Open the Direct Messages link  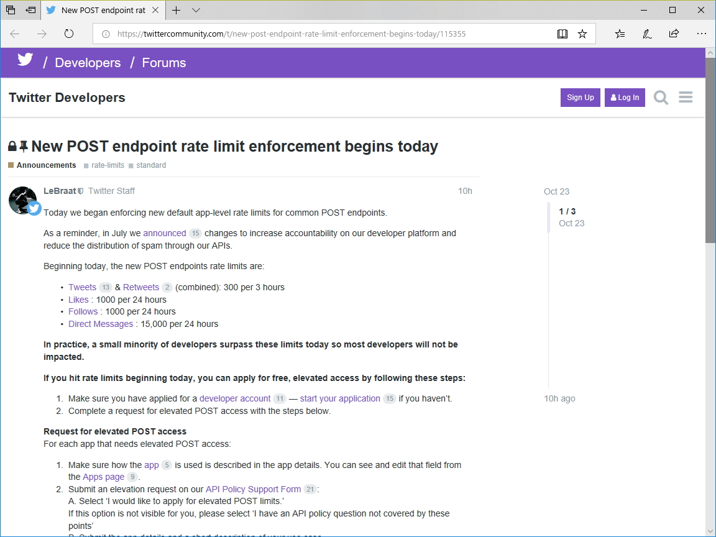click(100, 324)
